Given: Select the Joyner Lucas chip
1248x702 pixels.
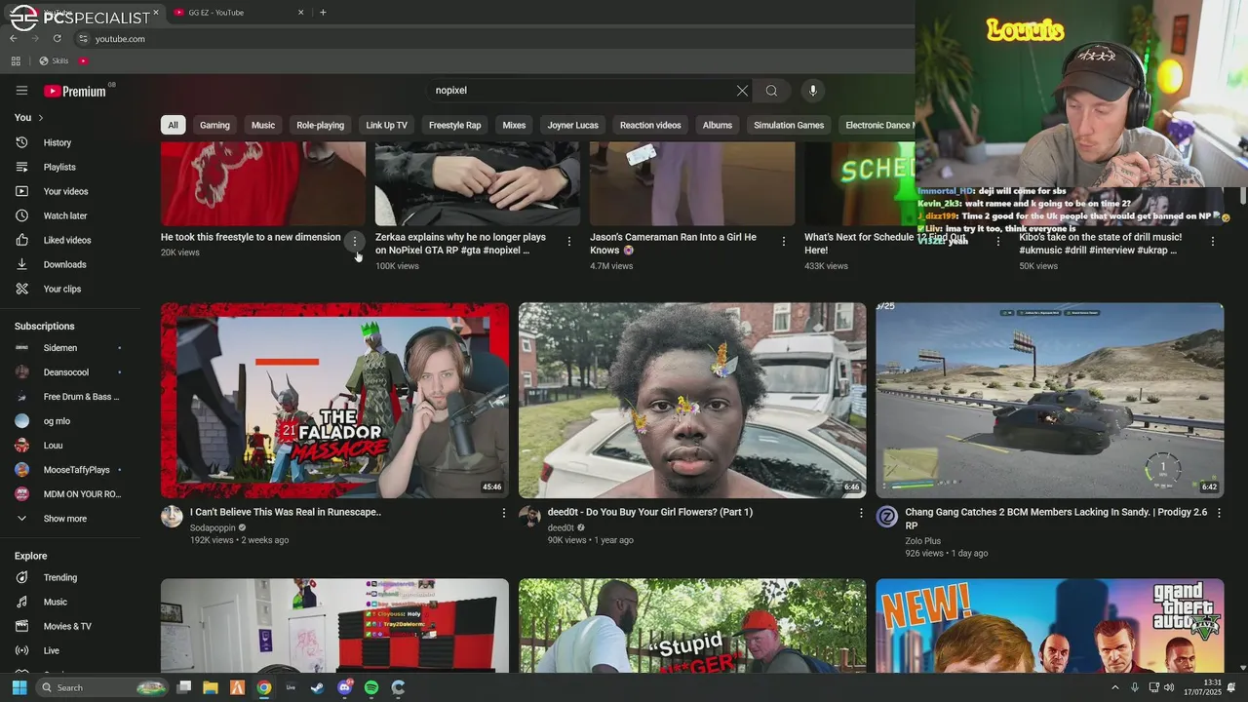Looking at the screenshot, I should tap(572, 125).
